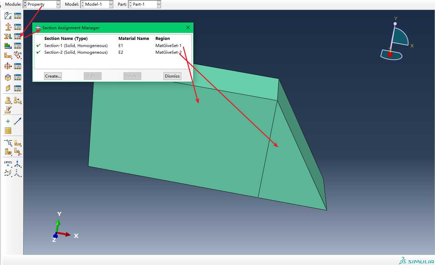
Task: Select the Partition Face tool icon
Action: pyautogui.click(x=18, y=143)
